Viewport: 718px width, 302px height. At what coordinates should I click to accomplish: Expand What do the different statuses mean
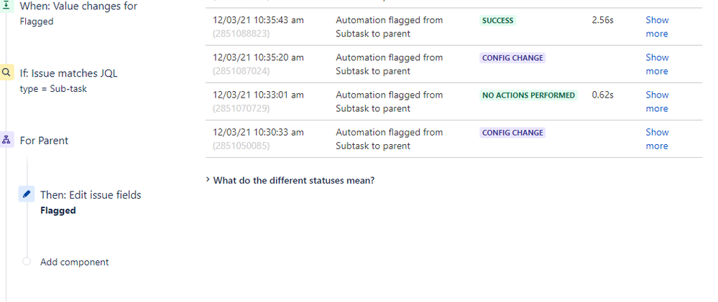(290, 180)
